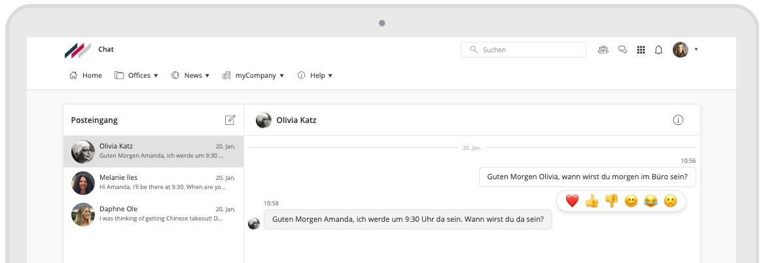Viewport: 763px width, 263px height.
Task: React with the smiling face emoji
Action: pyautogui.click(x=631, y=201)
